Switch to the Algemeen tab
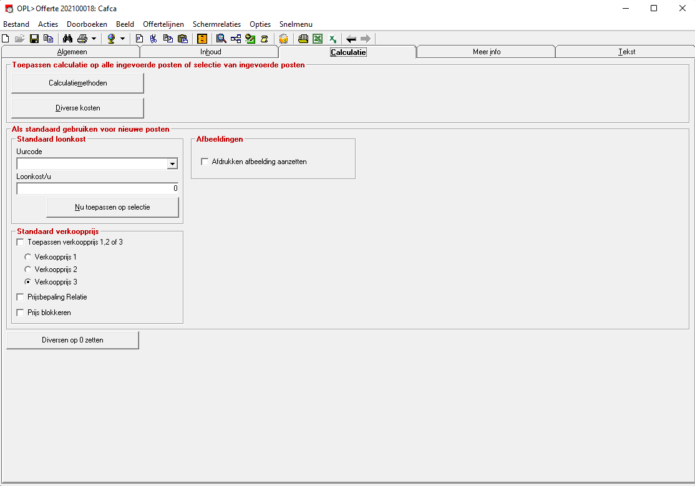695x486 pixels. (71, 52)
